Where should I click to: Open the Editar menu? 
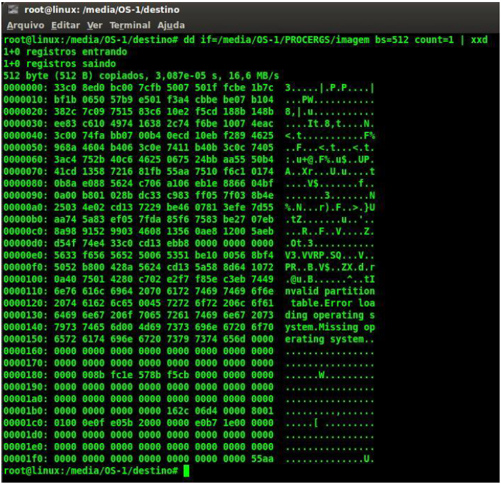click(x=65, y=25)
